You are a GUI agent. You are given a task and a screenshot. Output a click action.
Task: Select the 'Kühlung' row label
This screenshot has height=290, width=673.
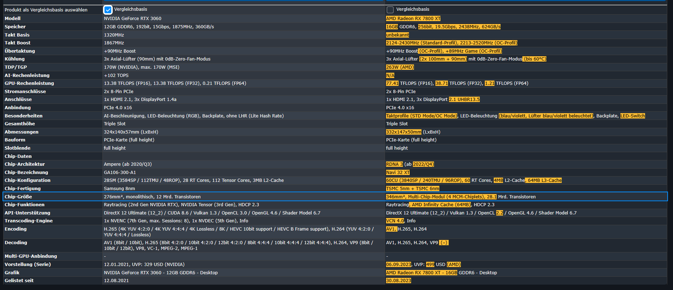[15, 59]
